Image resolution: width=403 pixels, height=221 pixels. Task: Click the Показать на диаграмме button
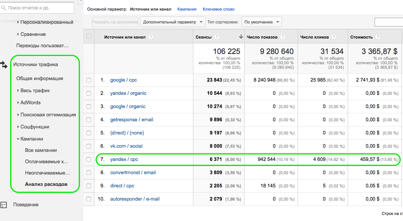click(115, 22)
